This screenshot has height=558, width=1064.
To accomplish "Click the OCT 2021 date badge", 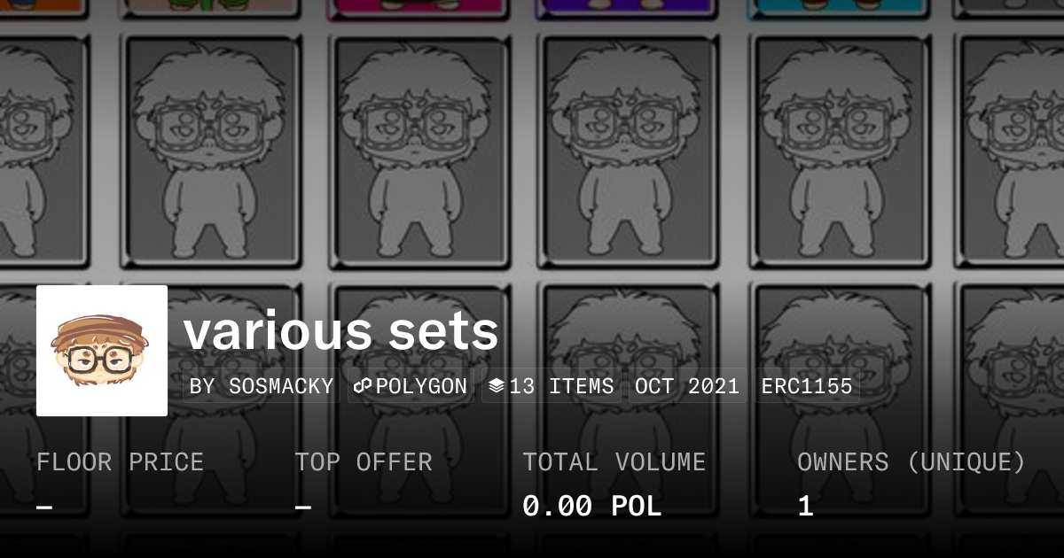I will [x=687, y=386].
